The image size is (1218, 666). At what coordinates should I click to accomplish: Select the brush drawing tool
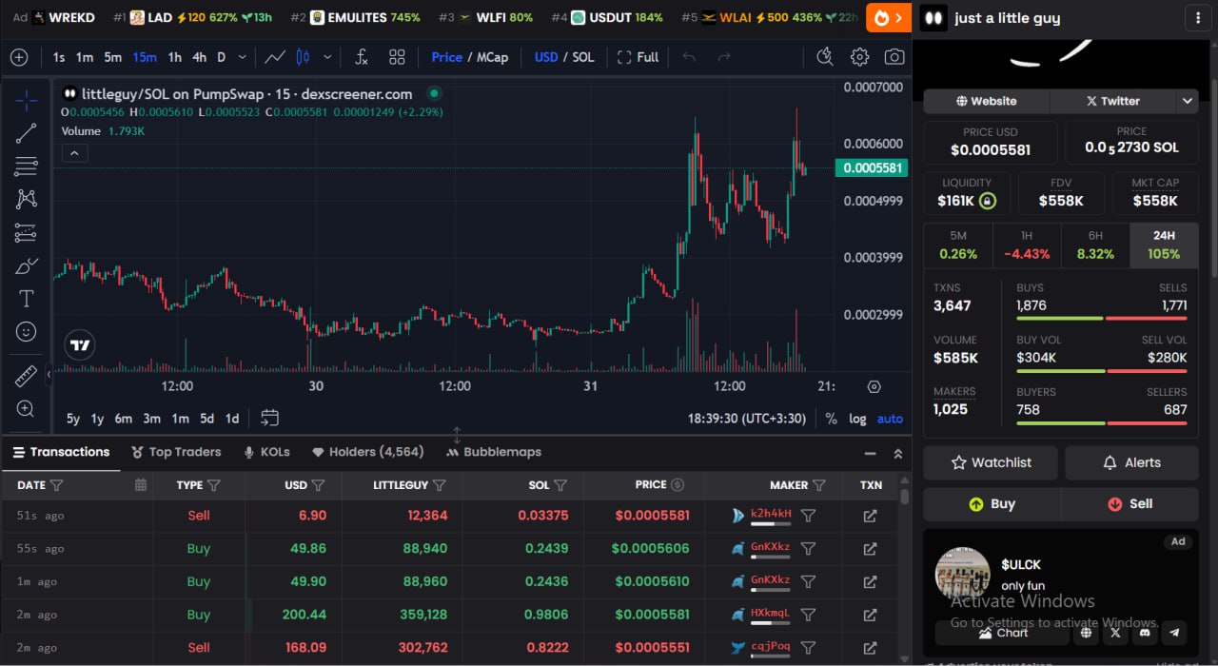pos(26,265)
